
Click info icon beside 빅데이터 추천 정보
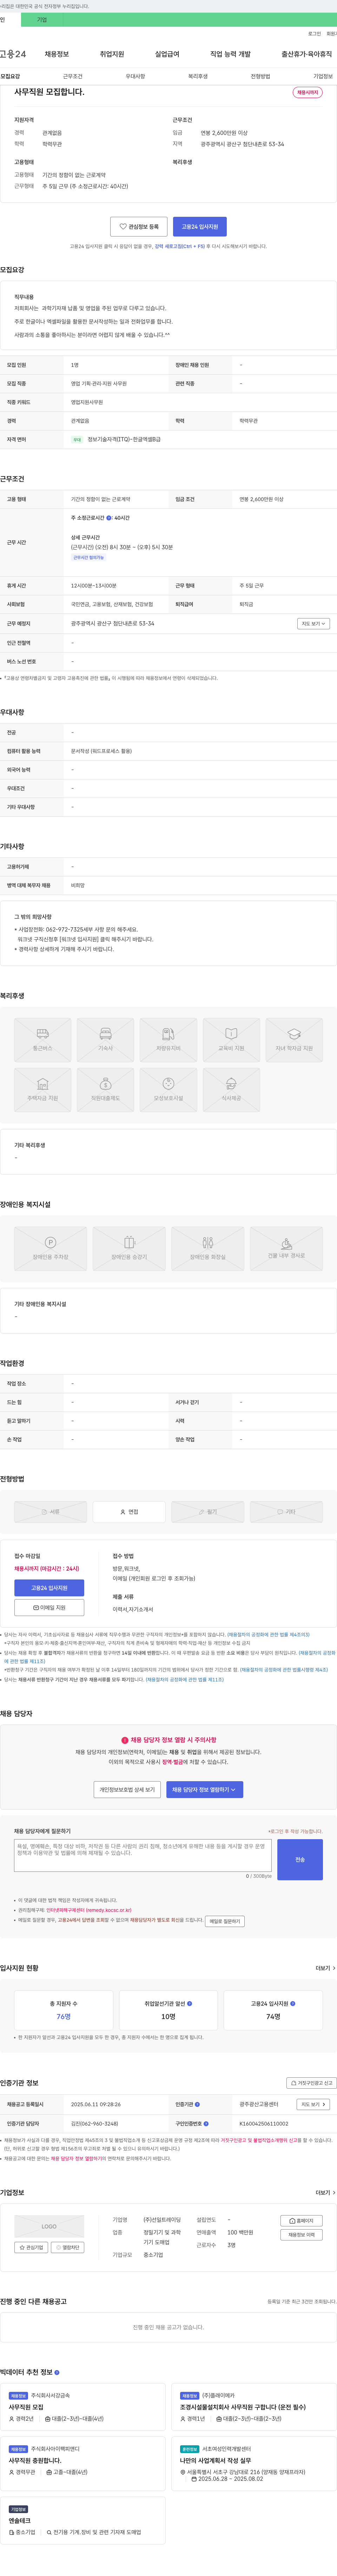point(57,2372)
